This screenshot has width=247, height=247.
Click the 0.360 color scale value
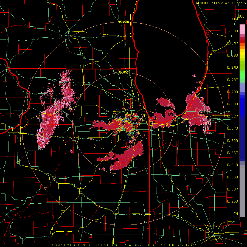click(x=232, y=177)
